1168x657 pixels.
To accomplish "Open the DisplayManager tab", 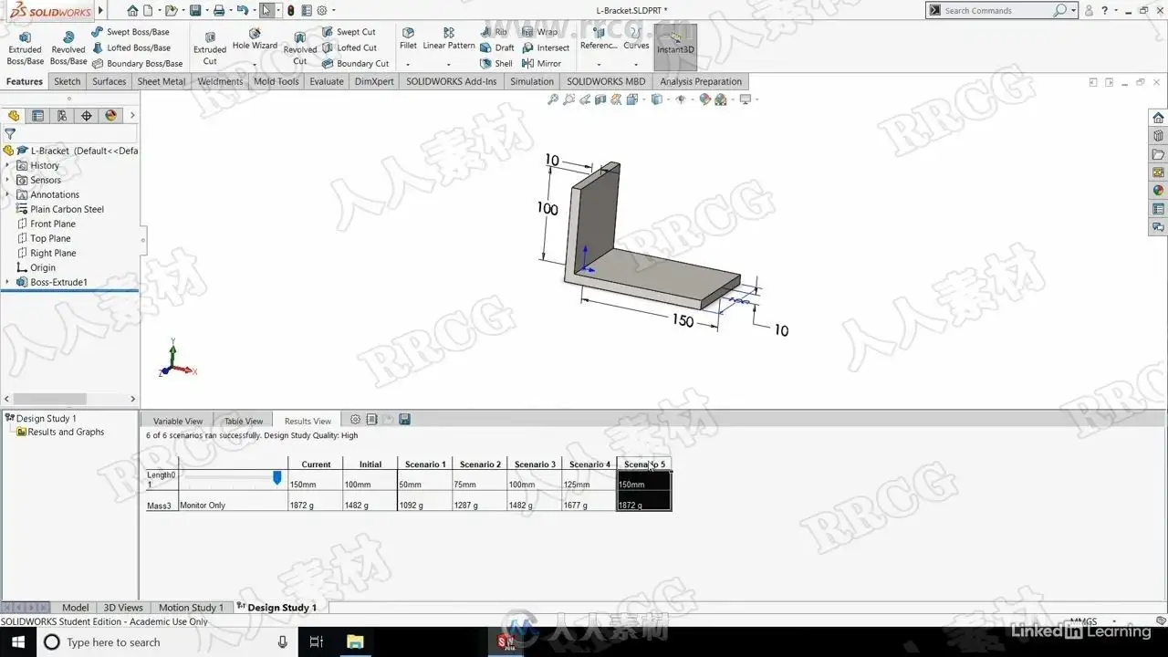I will click(111, 116).
